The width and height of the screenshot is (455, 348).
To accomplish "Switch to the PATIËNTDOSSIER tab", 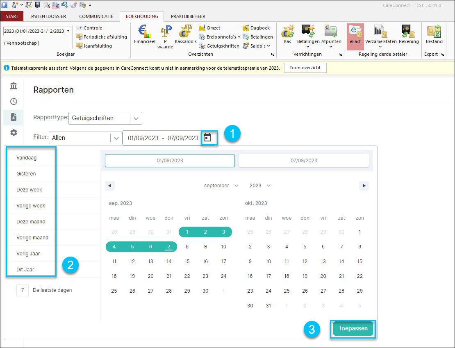I will click(x=48, y=16).
